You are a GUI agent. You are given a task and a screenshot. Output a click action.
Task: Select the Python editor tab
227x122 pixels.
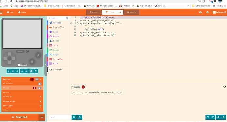click(110, 12)
